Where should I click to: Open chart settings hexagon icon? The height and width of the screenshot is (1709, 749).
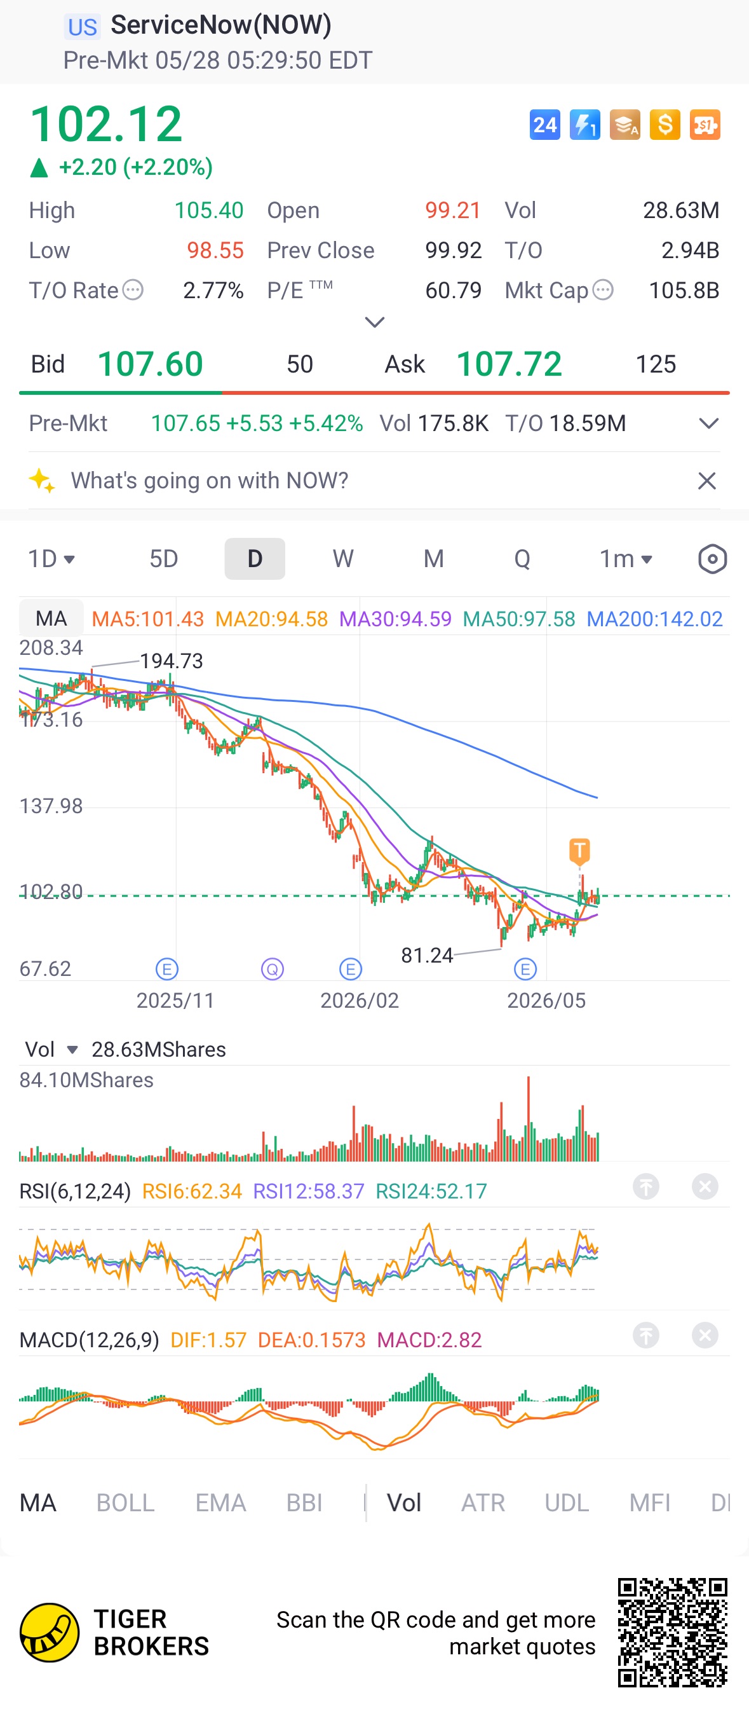click(713, 559)
